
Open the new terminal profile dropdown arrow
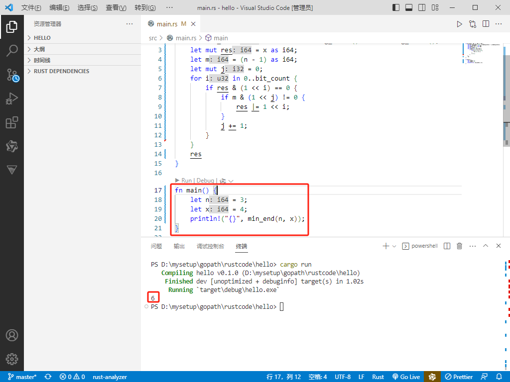394,246
